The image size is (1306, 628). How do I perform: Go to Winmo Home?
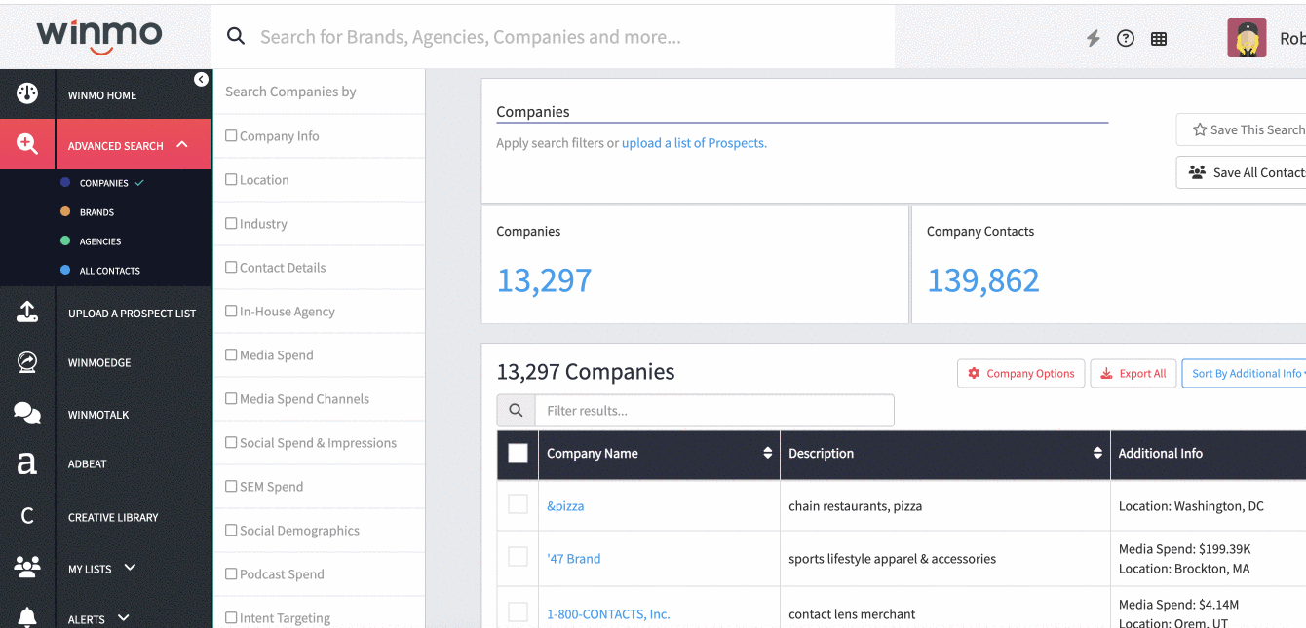coord(102,95)
